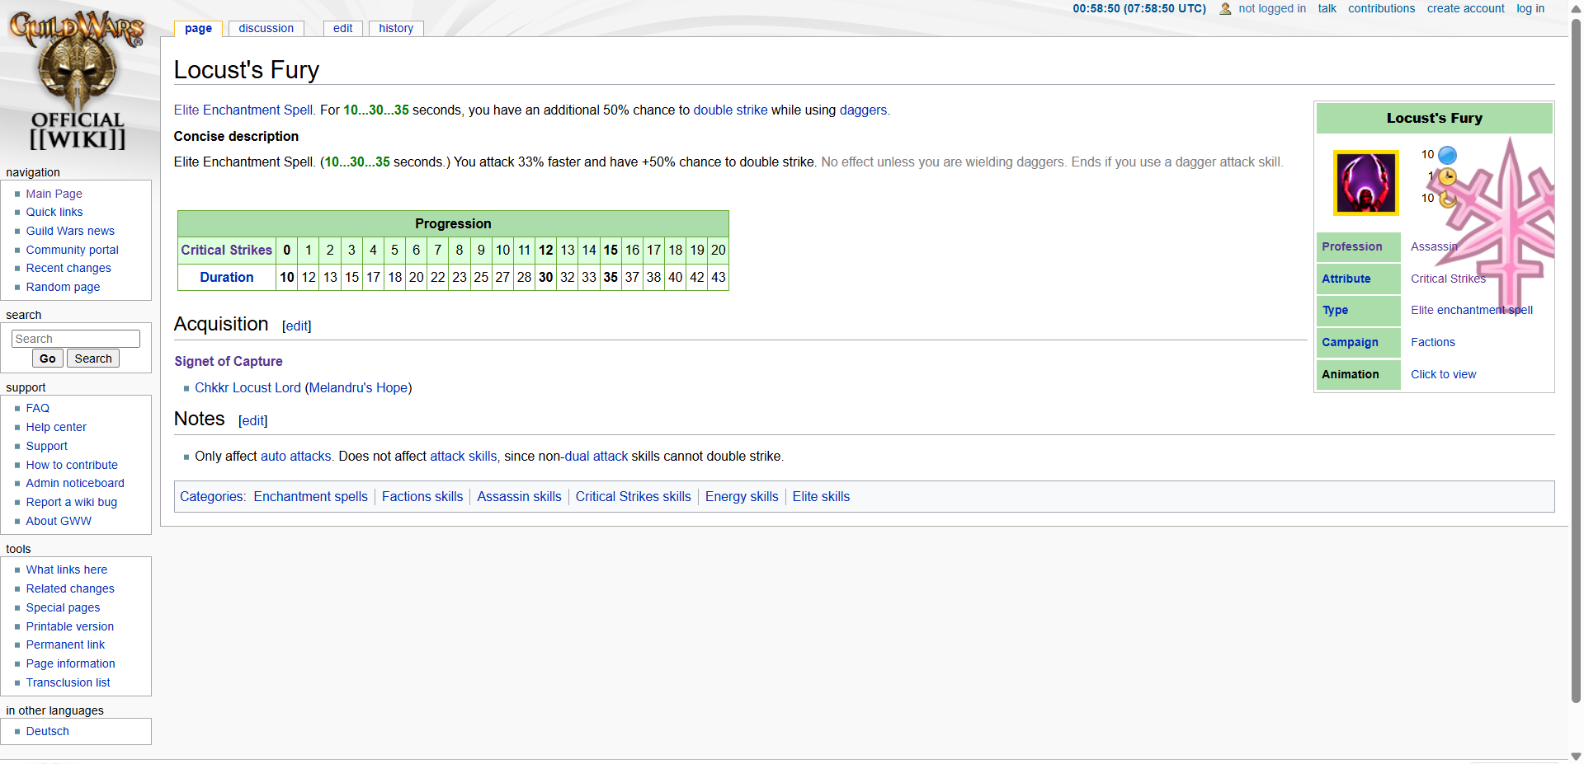Image resolution: width=1584 pixels, height=764 pixels.
Task: Click the log in link
Action: [x=1530, y=8]
